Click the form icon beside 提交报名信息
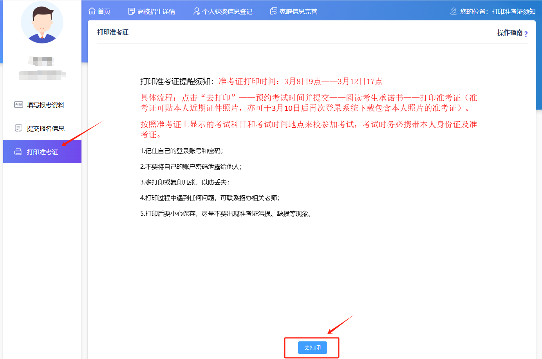 coord(18,128)
